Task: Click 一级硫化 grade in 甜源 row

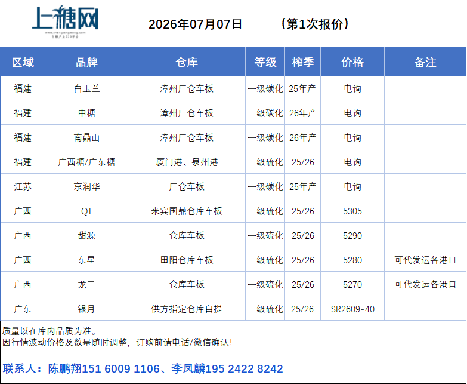Action: coord(265,235)
